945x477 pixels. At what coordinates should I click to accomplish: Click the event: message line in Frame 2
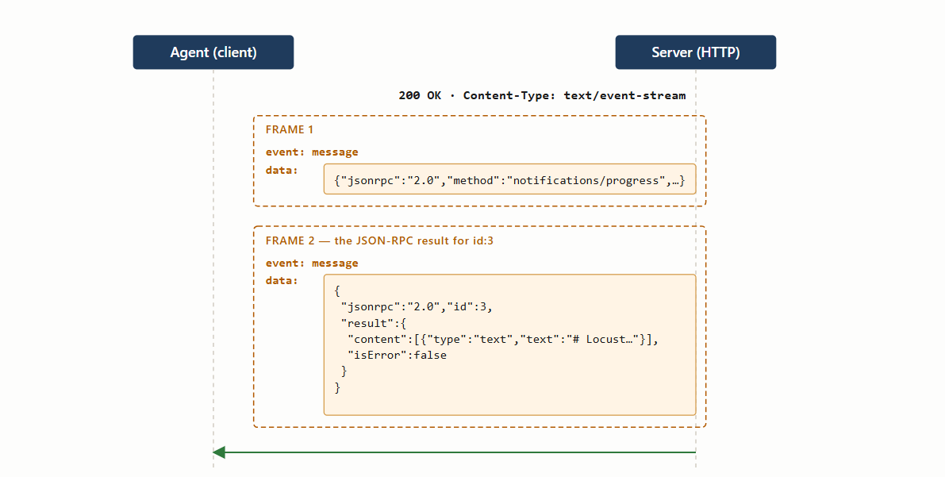pos(312,263)
